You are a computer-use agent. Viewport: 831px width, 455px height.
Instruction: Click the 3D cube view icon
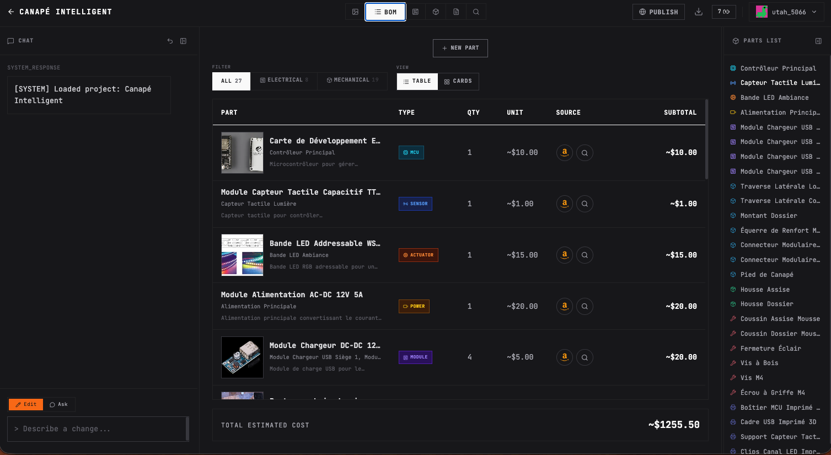pyautogui.click(x=436, y=12)
